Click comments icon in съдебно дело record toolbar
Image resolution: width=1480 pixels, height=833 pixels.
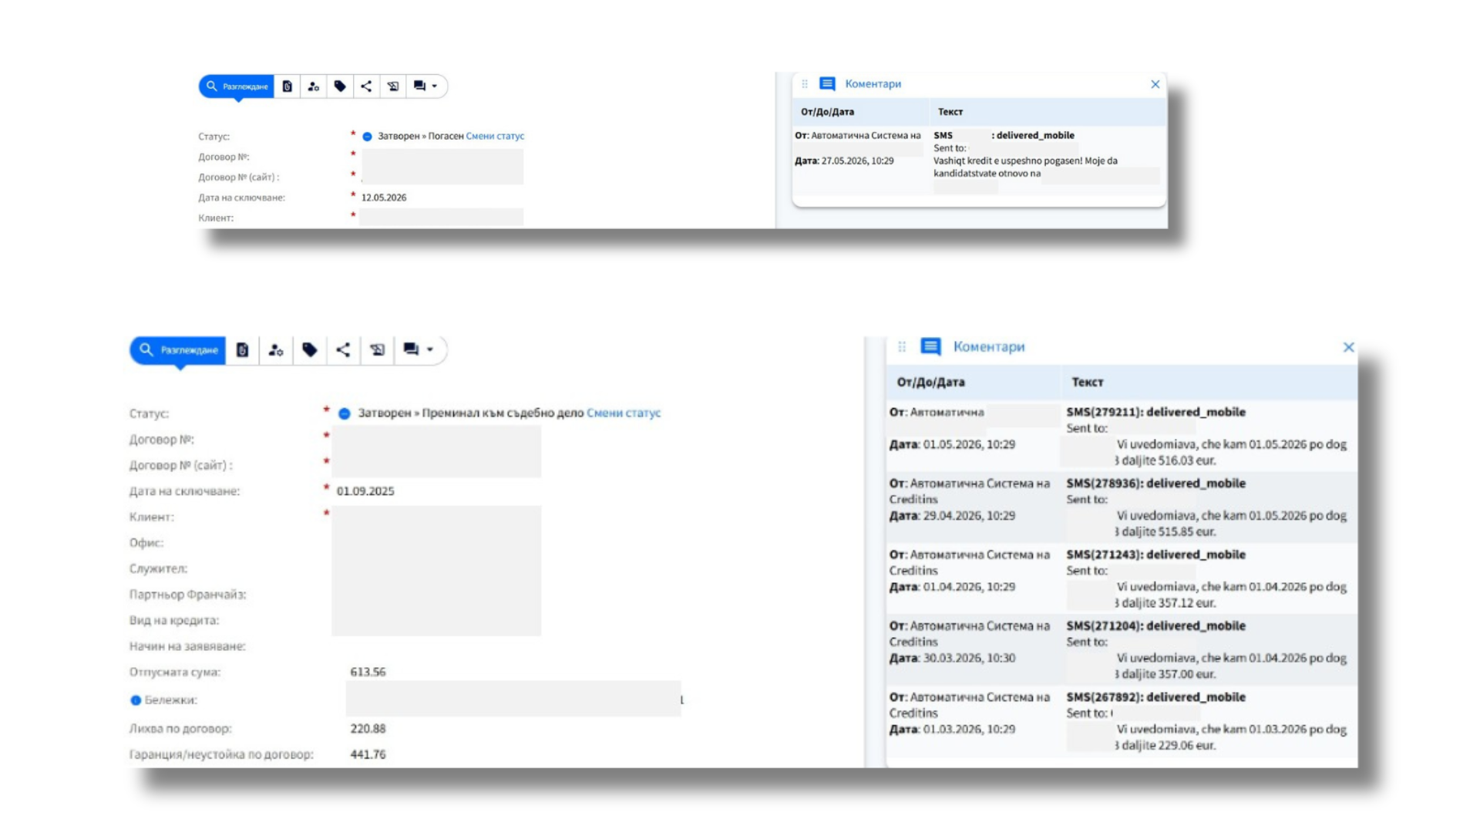411,349
